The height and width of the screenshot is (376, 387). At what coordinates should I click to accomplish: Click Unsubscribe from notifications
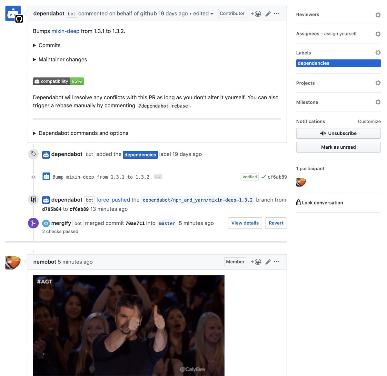coord(338,133)
